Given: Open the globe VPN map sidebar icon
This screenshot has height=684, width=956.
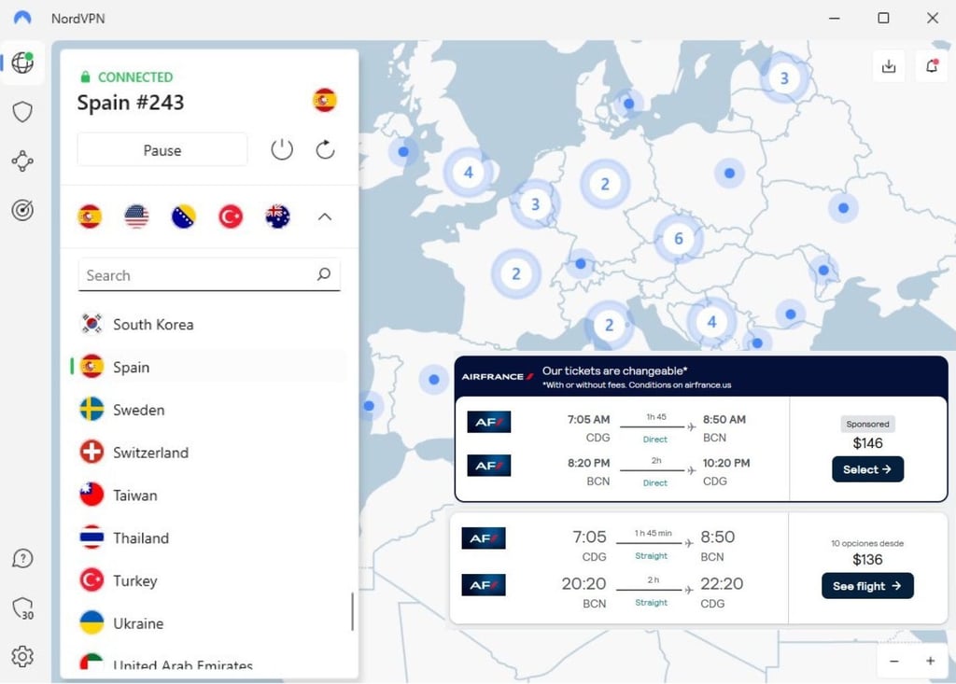Looking at the screenshot, I should (x=22, y=63).
